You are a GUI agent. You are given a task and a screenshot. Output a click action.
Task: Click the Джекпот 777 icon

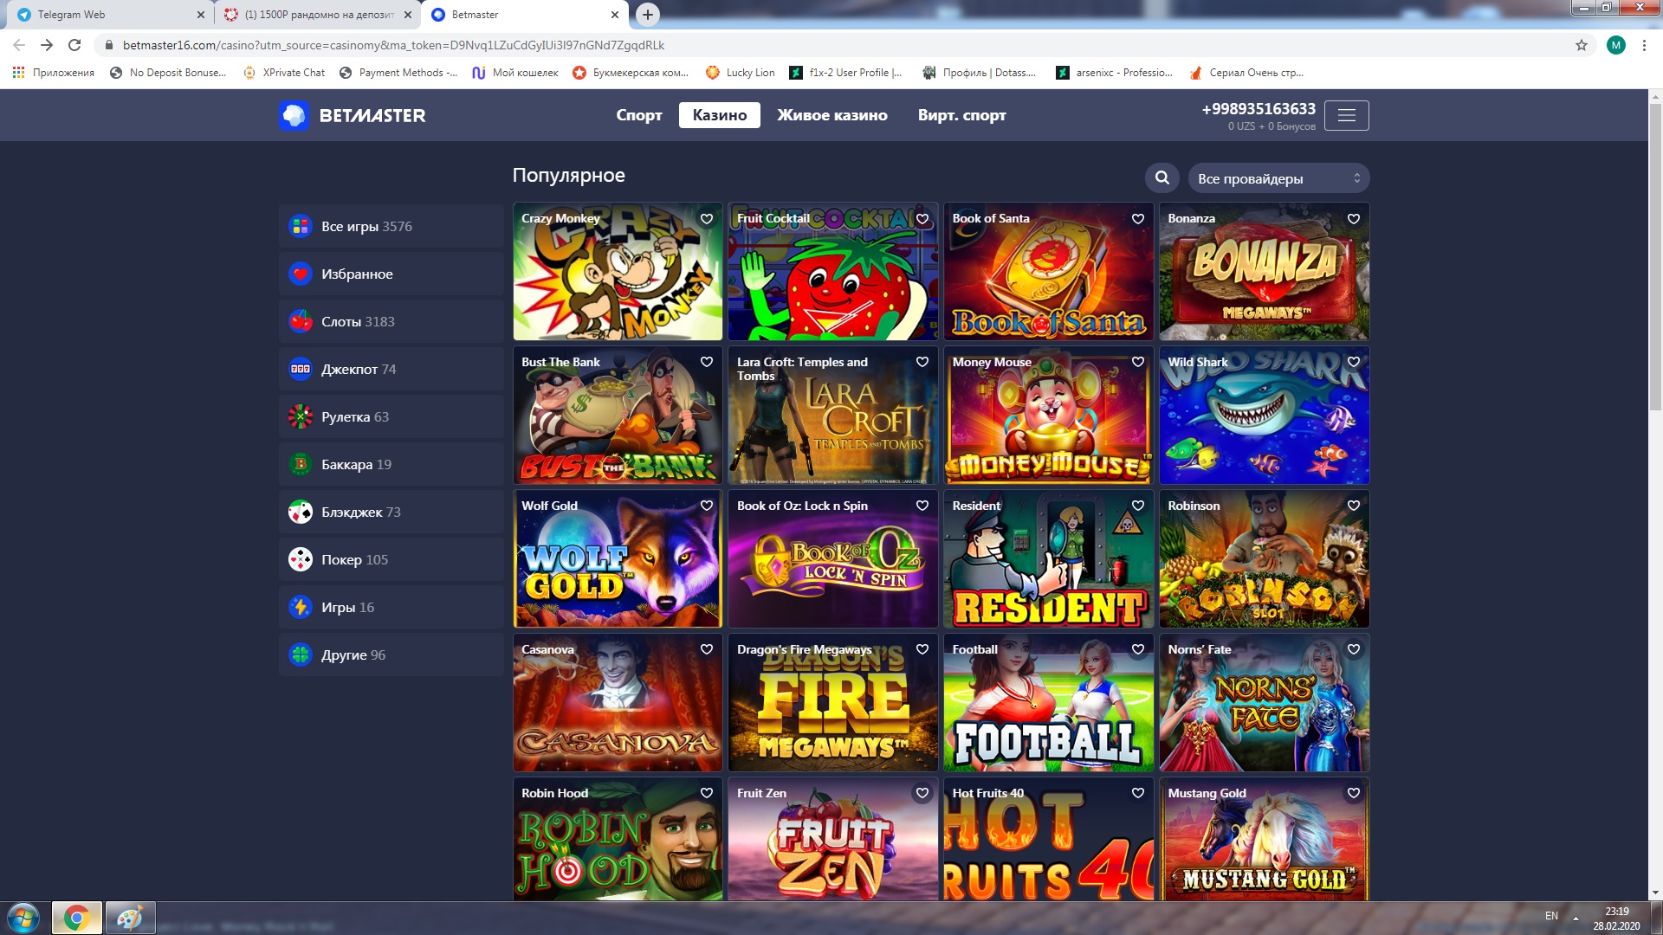pos(301,369)
